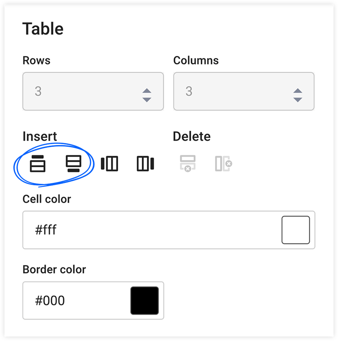Click the Table heading
This screenshot has width=338, height=341.
[43, 28]
